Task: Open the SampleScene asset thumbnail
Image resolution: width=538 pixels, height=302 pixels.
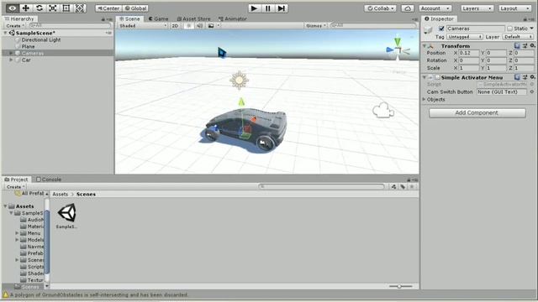Action: (x=67, y=212)
